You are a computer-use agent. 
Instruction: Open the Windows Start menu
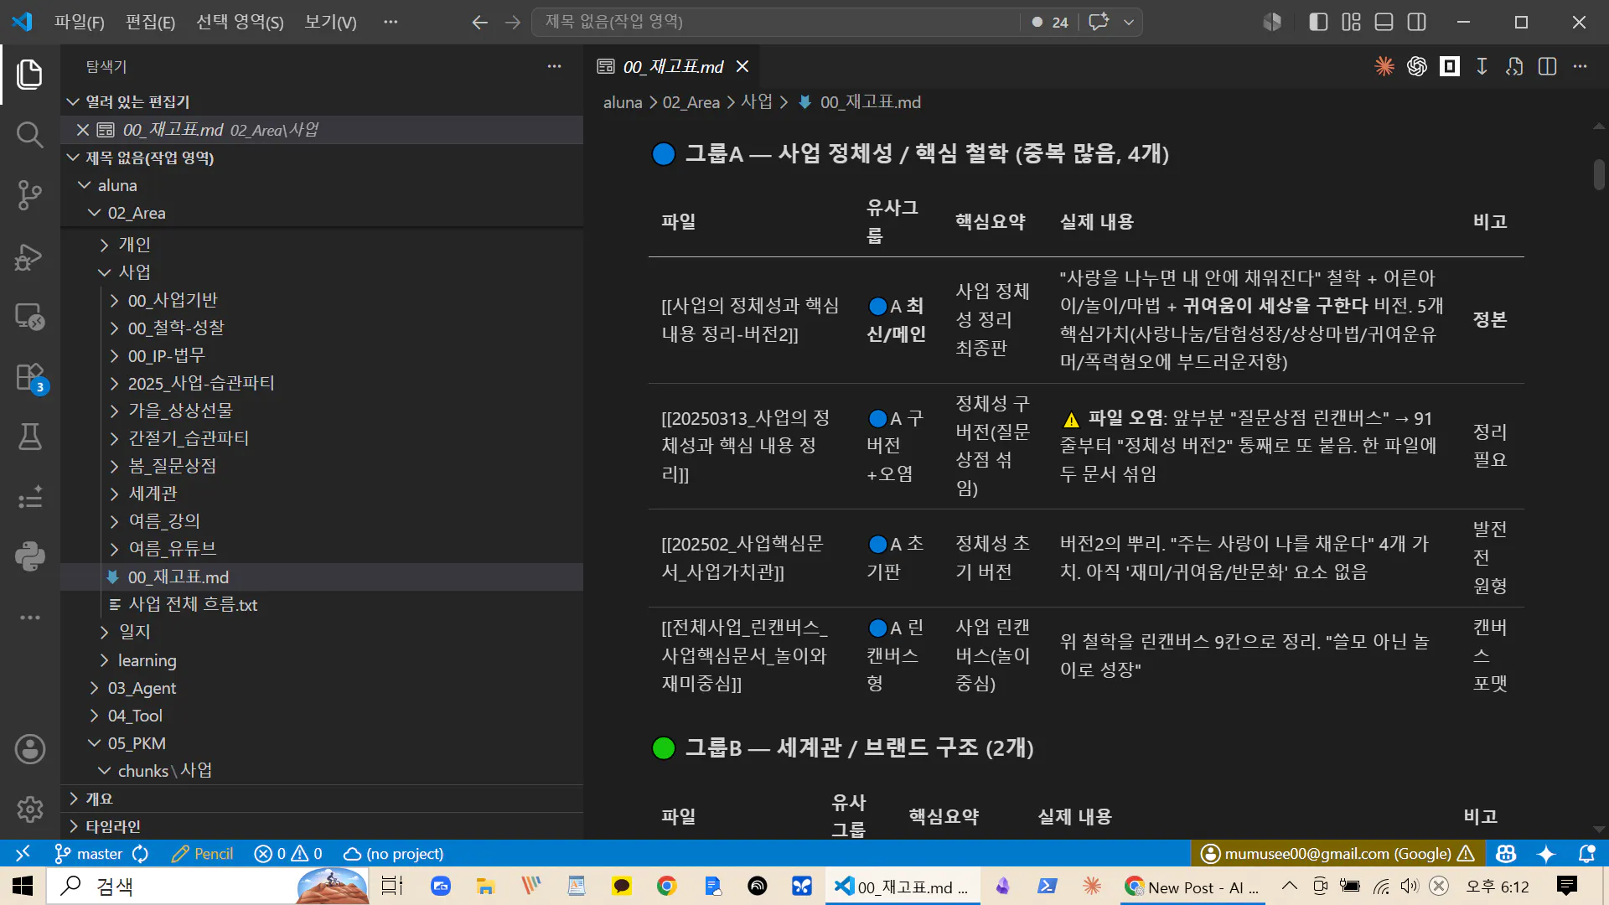[x=23, y=886]
